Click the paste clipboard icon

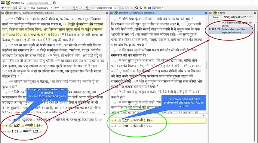[x=131, y=8]
